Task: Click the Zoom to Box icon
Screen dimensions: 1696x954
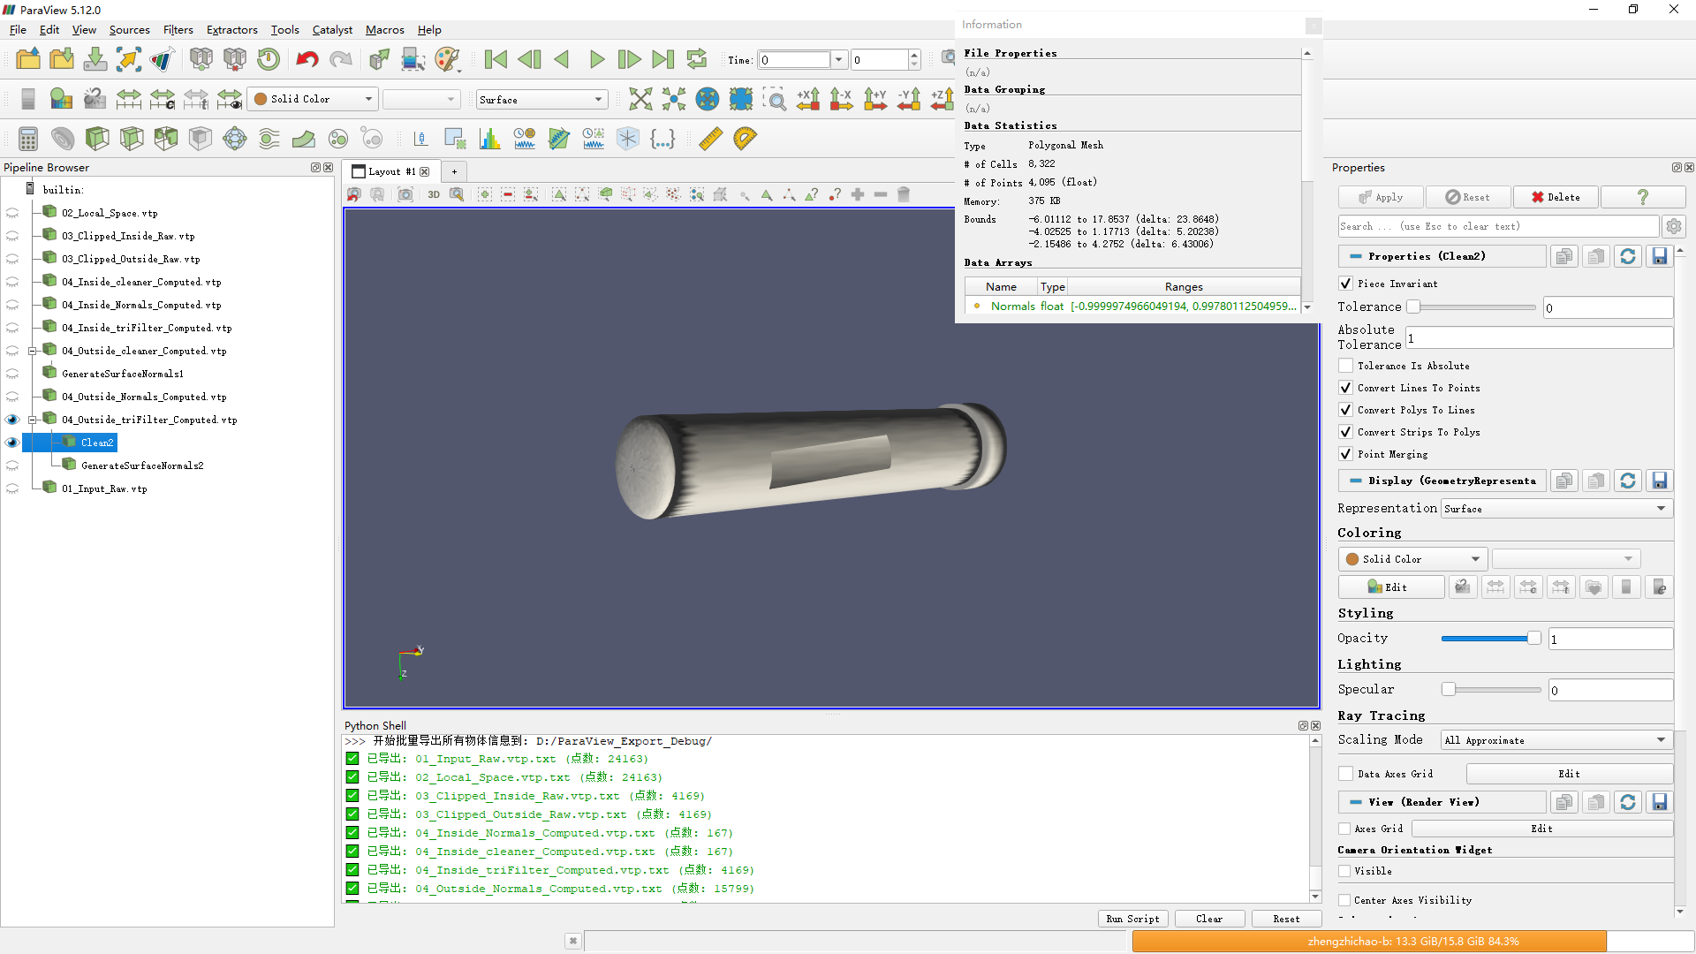Action: pos(775,99)
